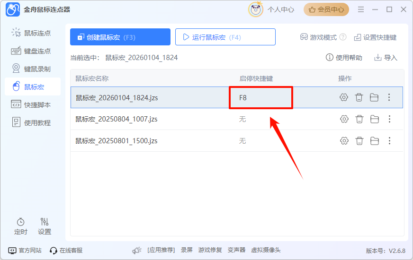Click the 鼠标宏名称 column header

click(92, 78)
